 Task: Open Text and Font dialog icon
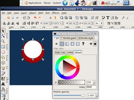click(108, 18)
